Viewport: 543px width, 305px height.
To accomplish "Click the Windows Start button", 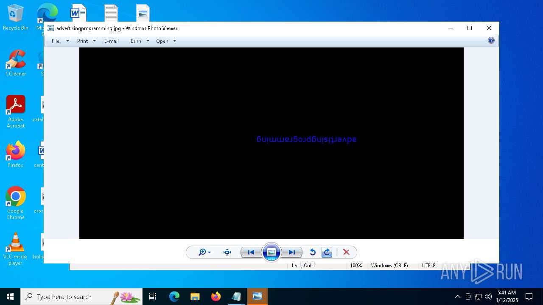I will [10, 297].
